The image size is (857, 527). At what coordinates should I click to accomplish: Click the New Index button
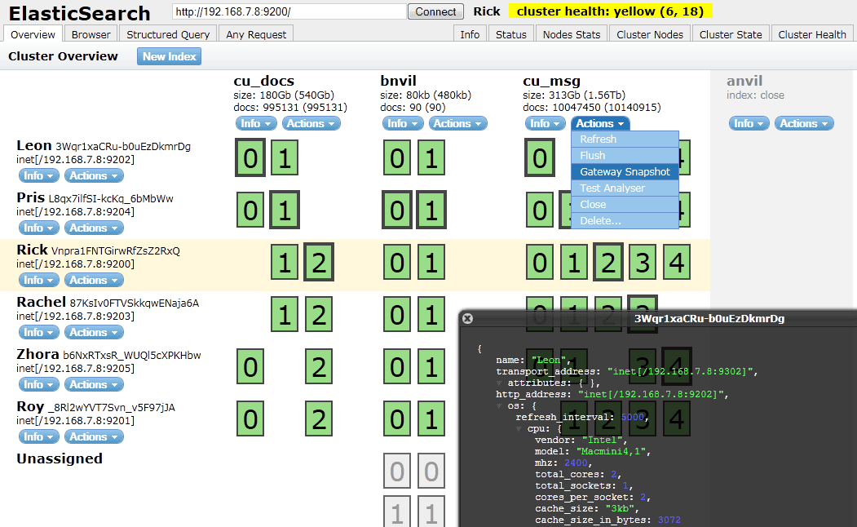click(x=168, y=56)
